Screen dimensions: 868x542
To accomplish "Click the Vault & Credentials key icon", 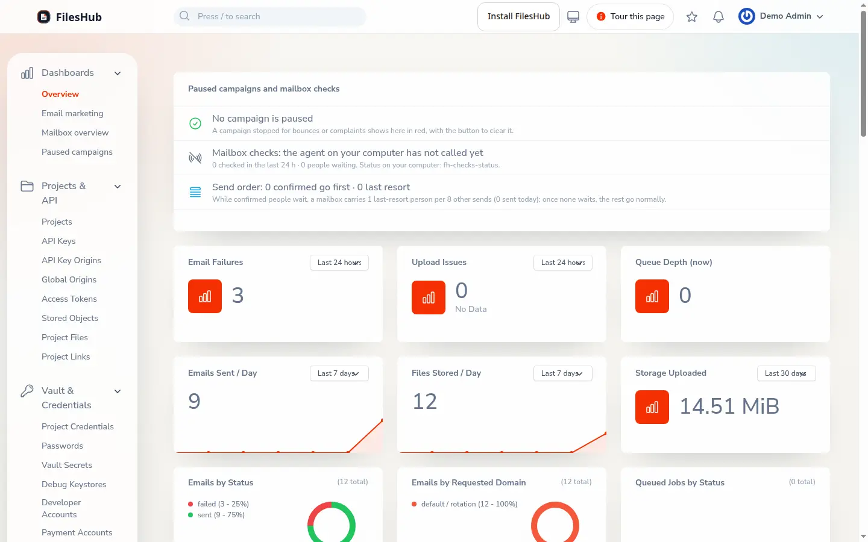I will click(27, 391).
